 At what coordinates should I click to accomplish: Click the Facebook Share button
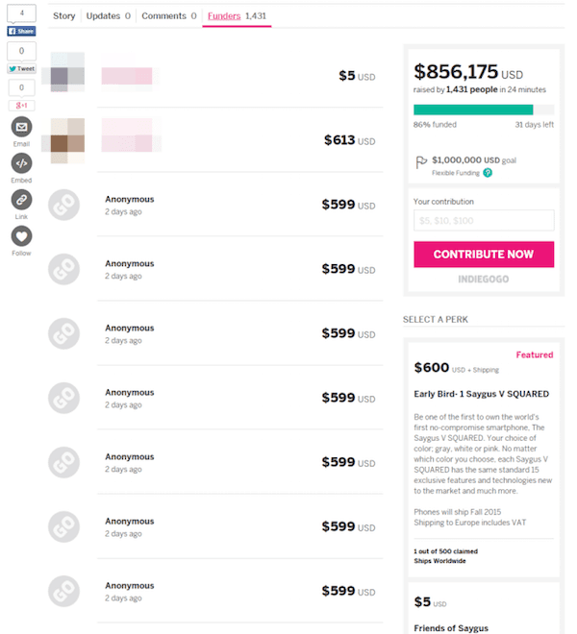click(21, 31)
